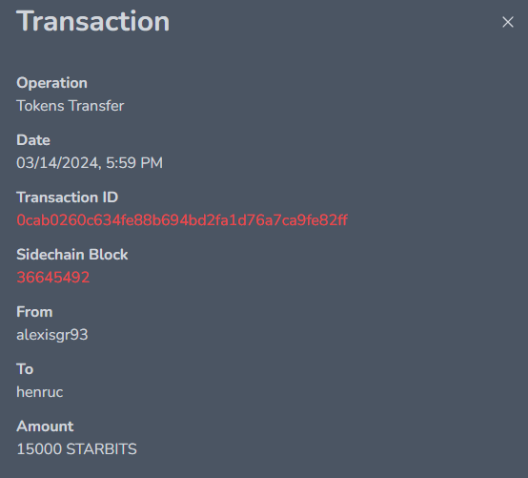Image resolution: width=528 pixels, height=478 pixels.
Task: Click the Sidechain Block field label
Action: pyautogui.click(x=72, y=255)
